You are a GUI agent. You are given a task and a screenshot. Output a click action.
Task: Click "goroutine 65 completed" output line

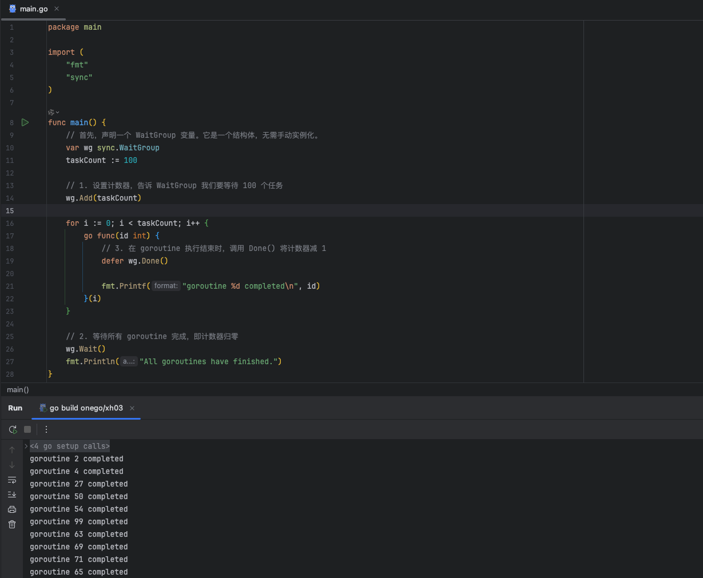click(79, 572)
